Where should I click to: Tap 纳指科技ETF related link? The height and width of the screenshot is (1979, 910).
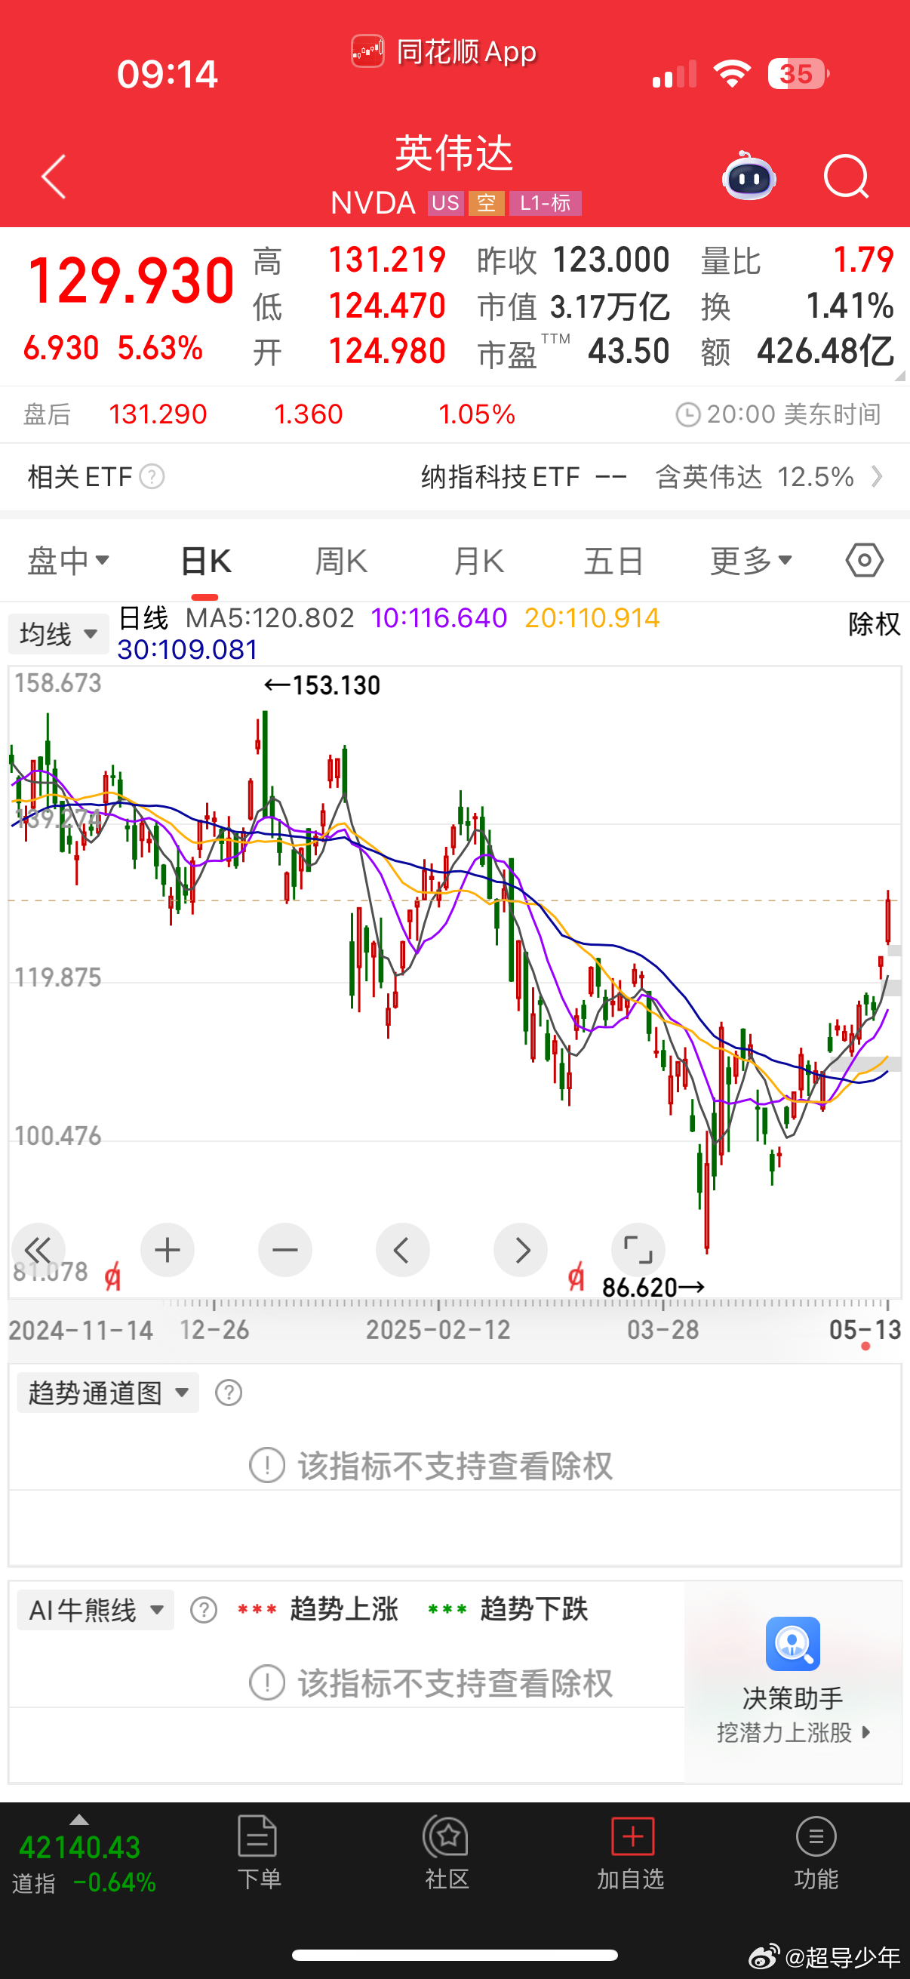click(x=500, y=477)
